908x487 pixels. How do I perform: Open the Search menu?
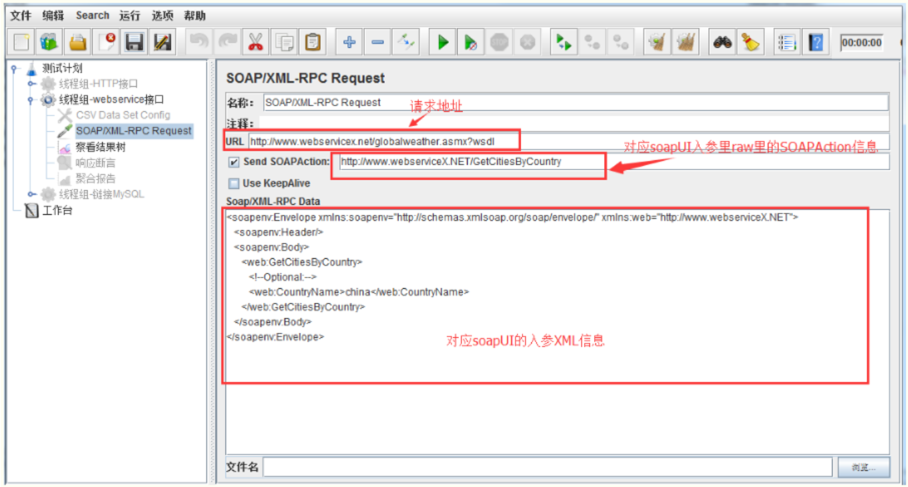(92, 15)
